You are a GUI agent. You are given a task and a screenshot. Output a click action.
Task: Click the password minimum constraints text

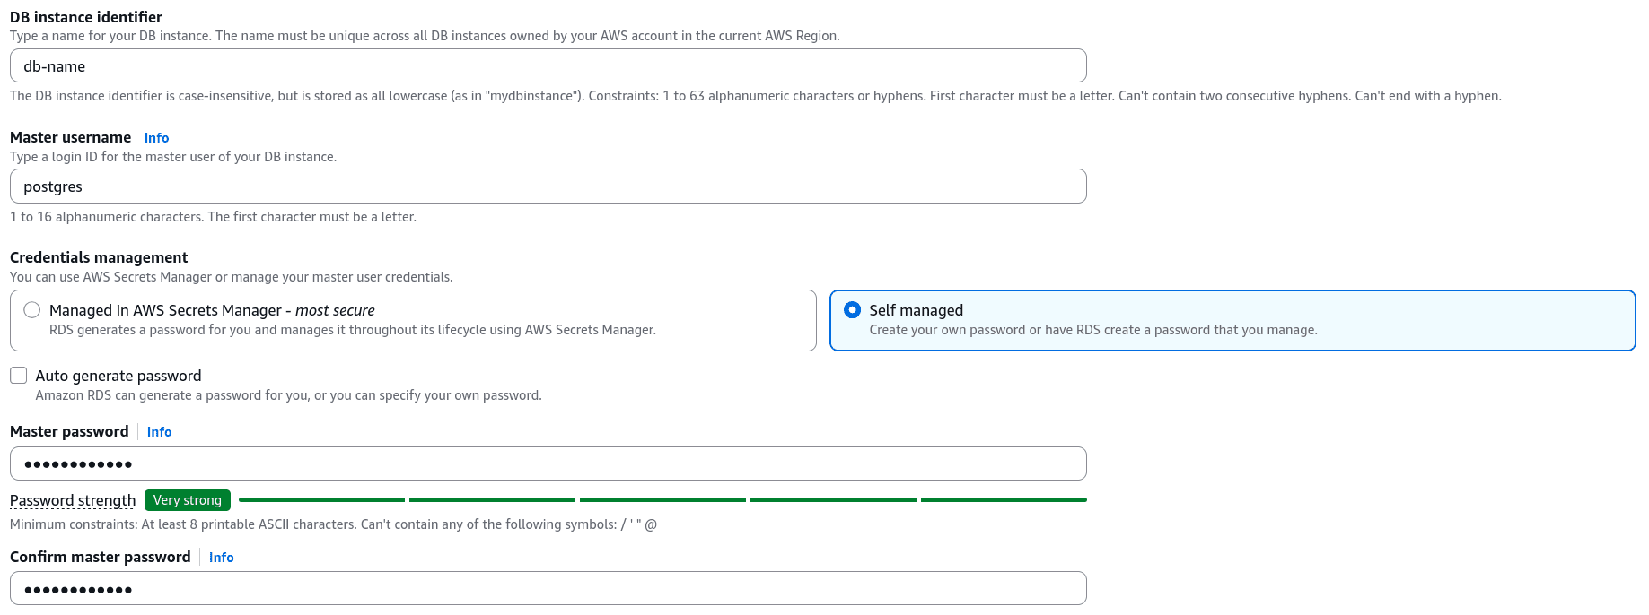coord(333,524)
